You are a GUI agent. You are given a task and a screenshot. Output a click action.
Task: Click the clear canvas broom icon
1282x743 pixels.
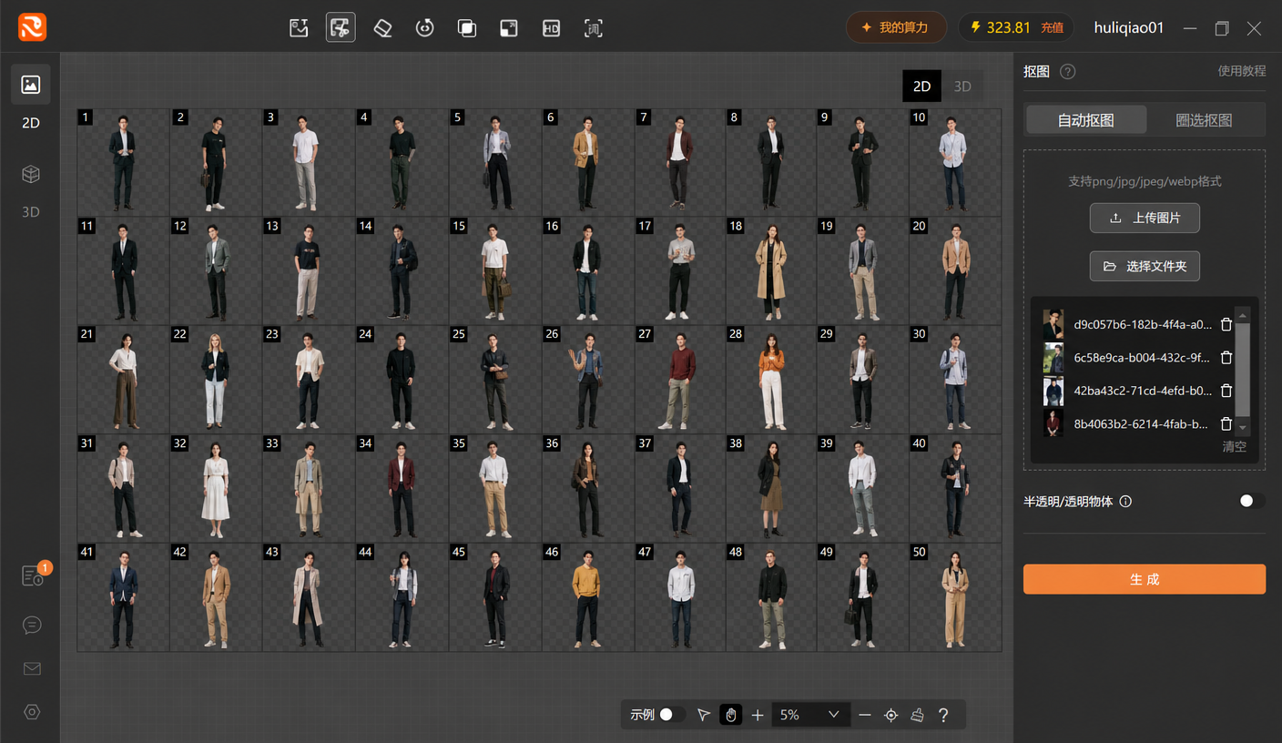pyautogui.click(x=917, y=715)
